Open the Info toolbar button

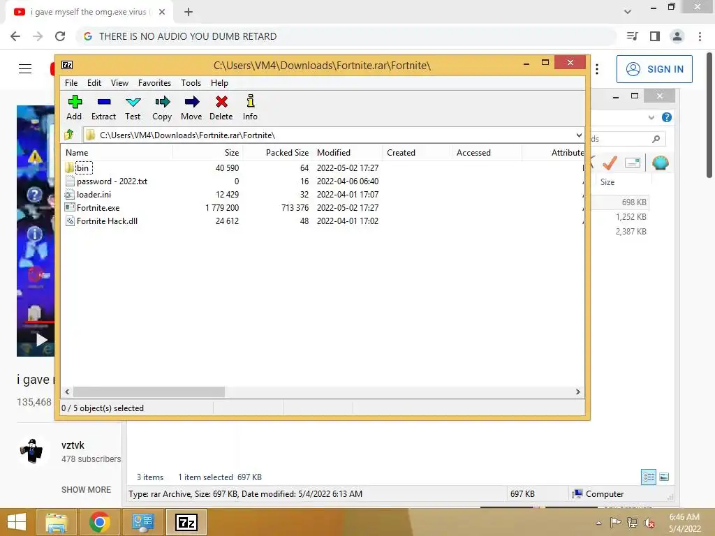pos(250,107)
